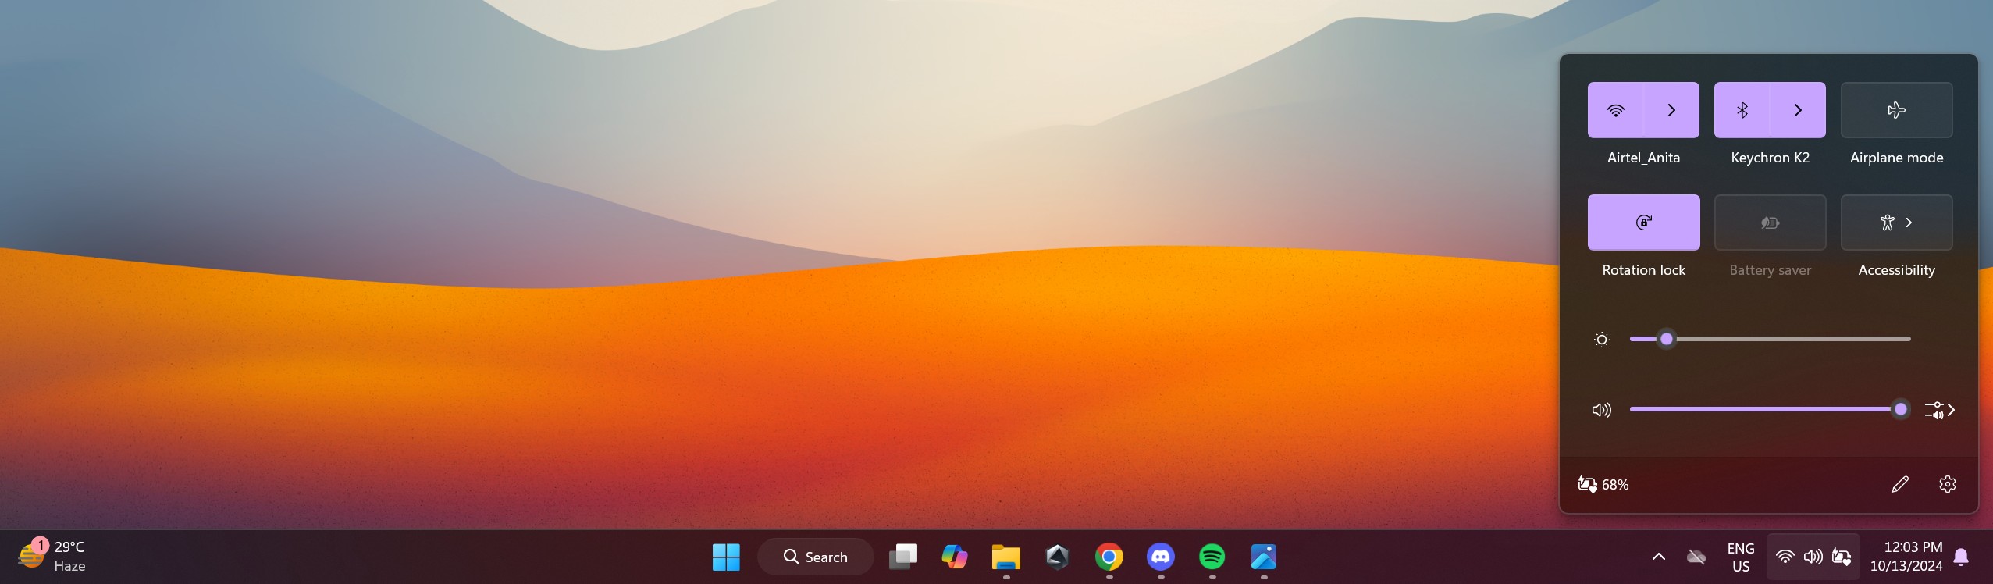Open Discord from taskbar
1993x584 pixels.
pyautogui.click(x=1161, y=557)
